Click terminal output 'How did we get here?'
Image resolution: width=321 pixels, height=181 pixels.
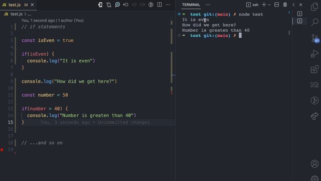click(x=209, y=25)
